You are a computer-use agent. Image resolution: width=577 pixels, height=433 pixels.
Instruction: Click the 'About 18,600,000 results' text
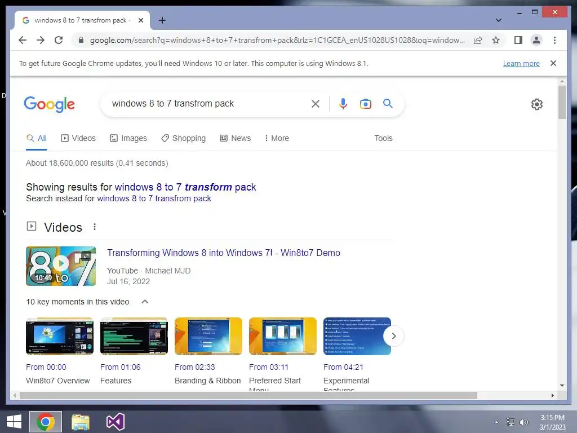[97, 163]
